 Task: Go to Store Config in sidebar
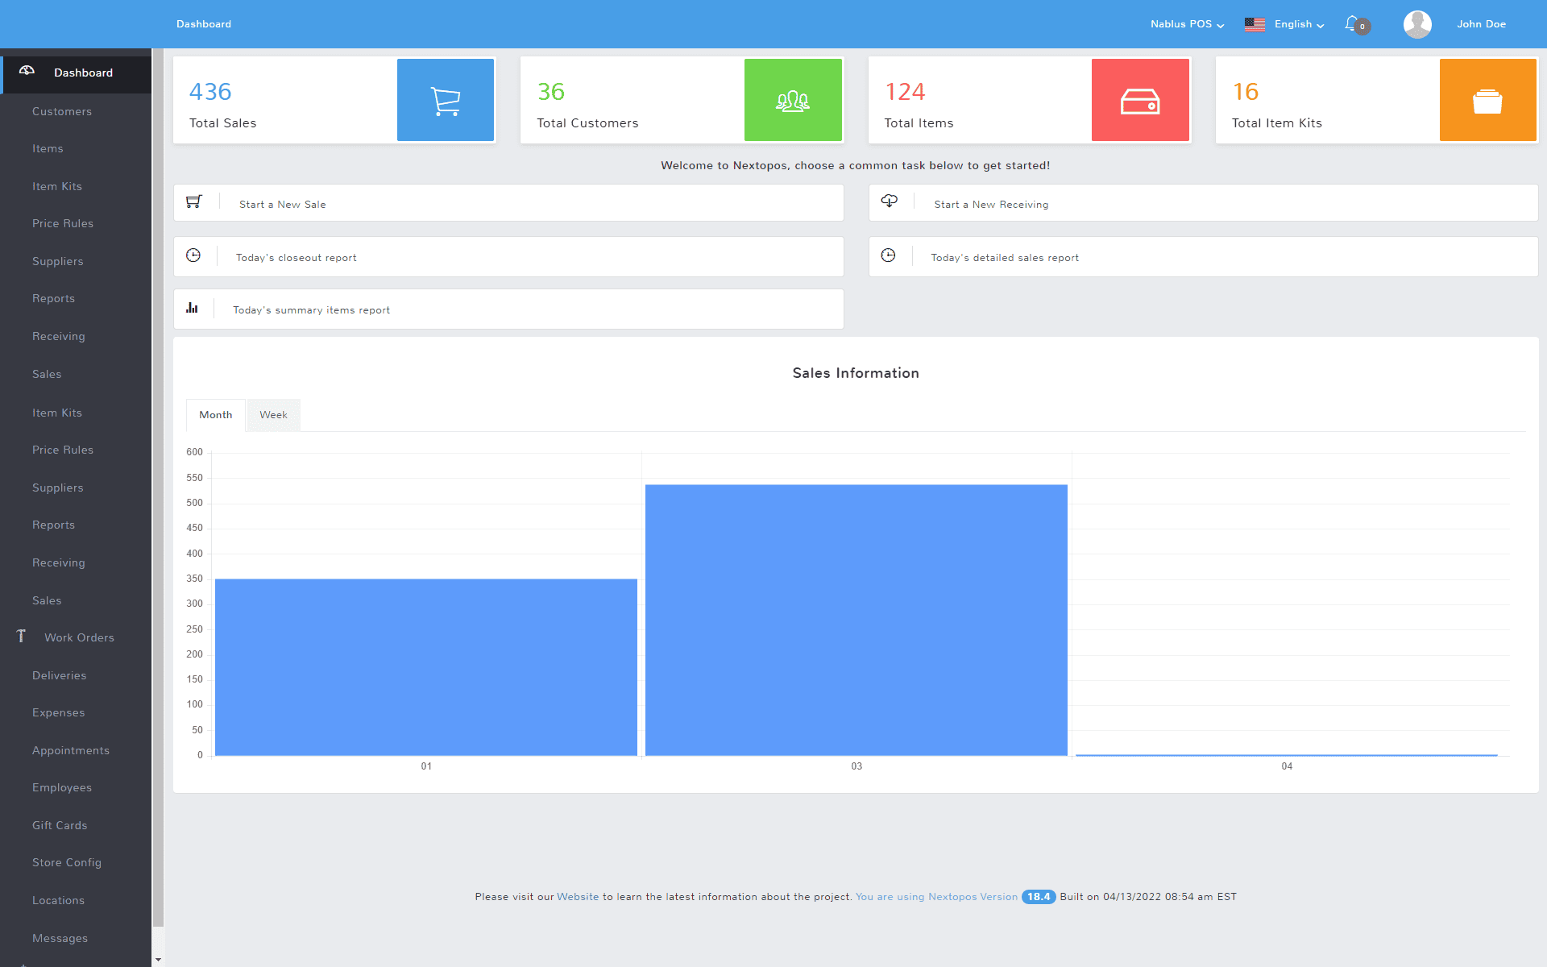(67, 862)
